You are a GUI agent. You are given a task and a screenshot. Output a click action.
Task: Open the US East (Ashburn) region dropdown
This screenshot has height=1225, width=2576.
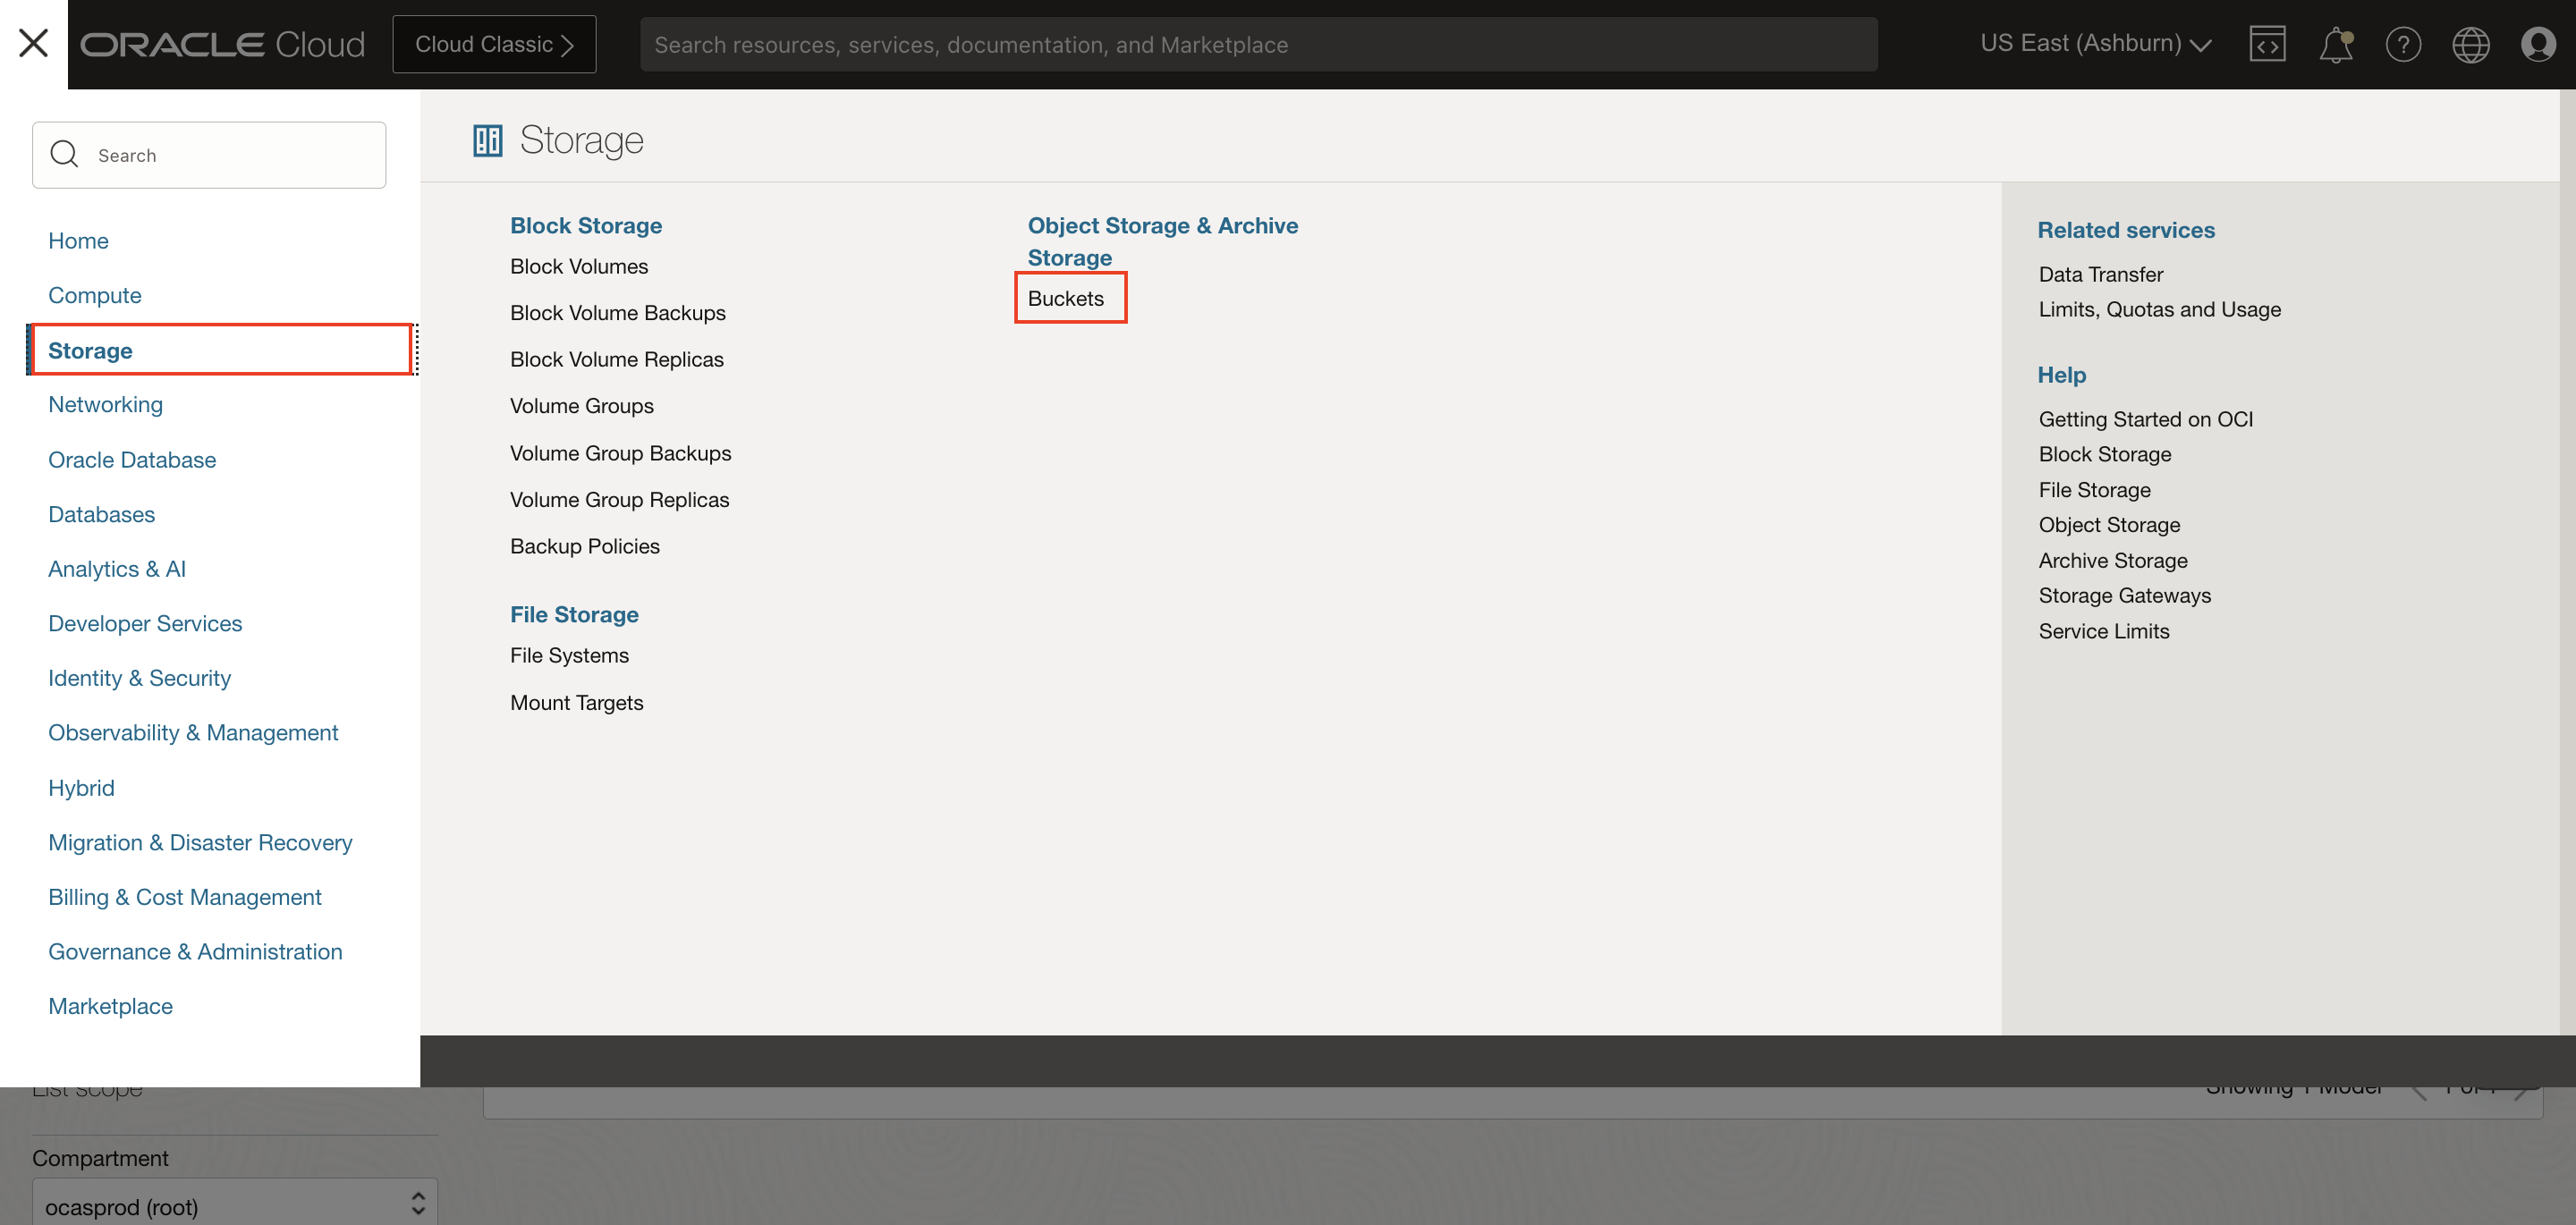pyautogui.click(x=2095, y=44)
